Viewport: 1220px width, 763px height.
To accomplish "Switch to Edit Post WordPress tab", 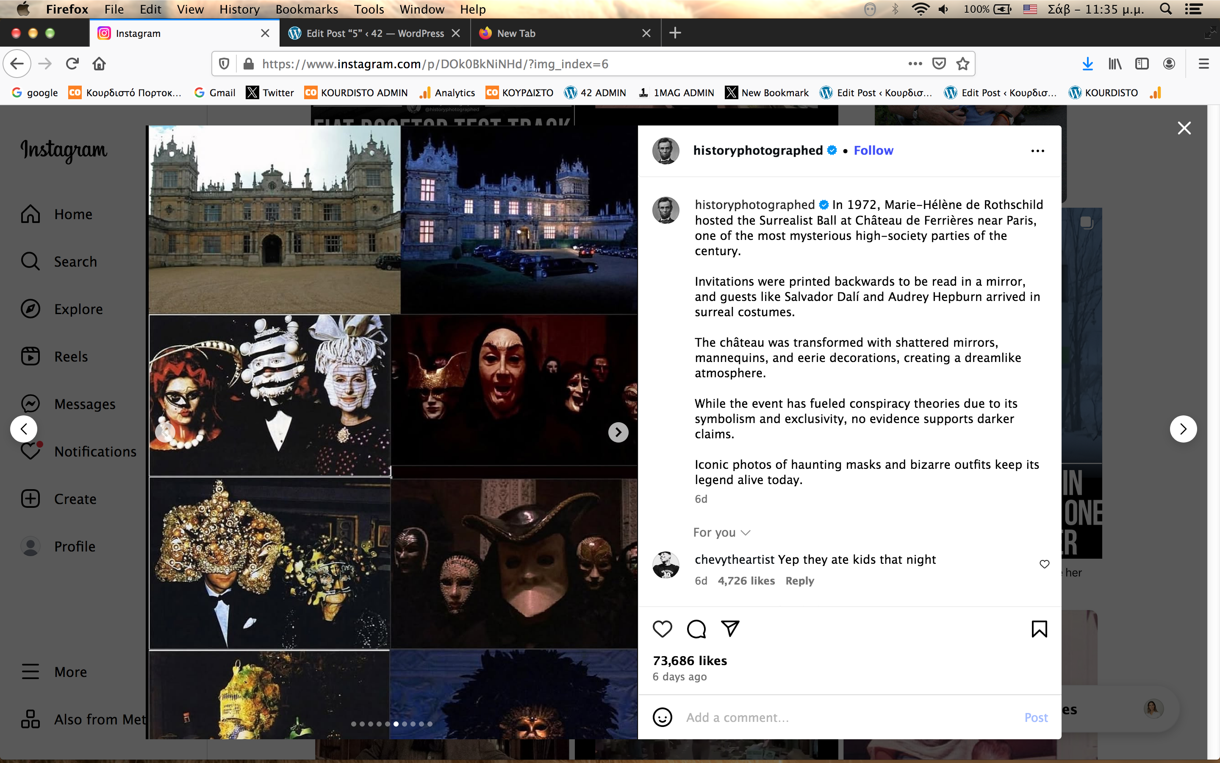I will [x=374, y=33].
